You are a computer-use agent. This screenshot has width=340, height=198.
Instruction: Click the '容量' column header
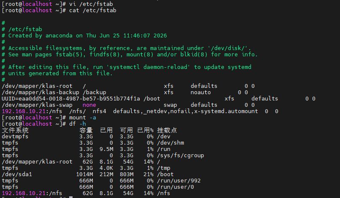click(x=86, y=130)
